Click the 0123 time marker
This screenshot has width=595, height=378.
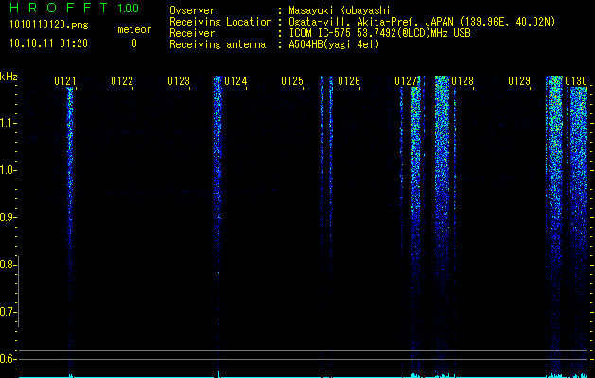[x=179, y=81]
